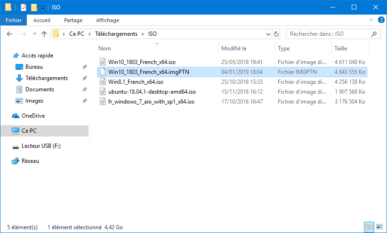Click the disc icon of Win8.1_French_x64.iso
Image resolution: width=387 pixels, height=233 pixels.
[103, 82]
